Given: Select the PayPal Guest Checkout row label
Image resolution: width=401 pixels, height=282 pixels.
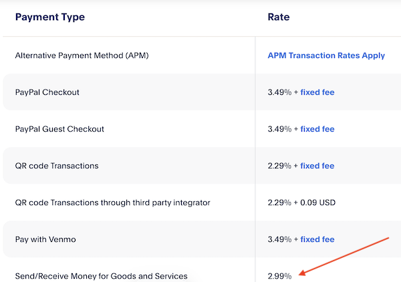Looking at the screenshot, I should (59, 129).
